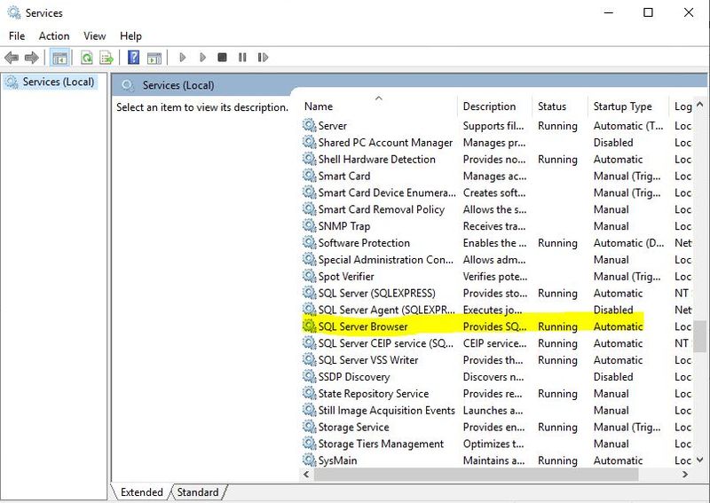710x503 pixels.
Task: Click Services (Local) header panel icon
Action: 128,85
